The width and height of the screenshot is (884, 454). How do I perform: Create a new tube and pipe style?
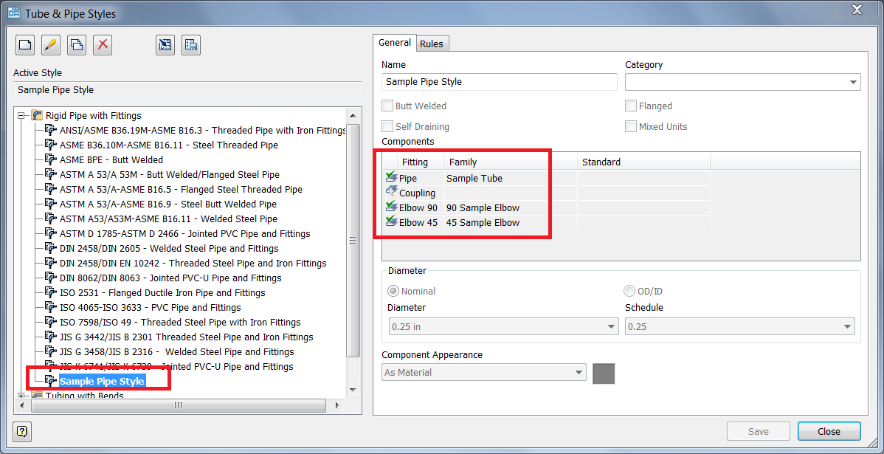pyautogui.click(x=24, y=45)
